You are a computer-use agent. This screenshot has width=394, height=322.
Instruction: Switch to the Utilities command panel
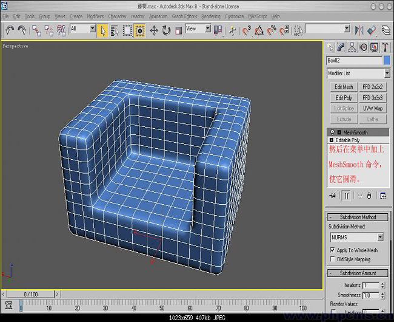[385, 47]
